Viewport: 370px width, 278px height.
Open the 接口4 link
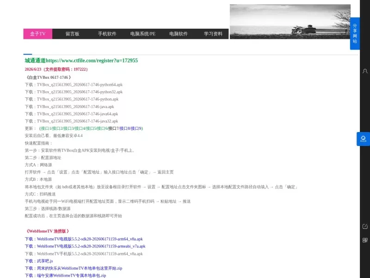pyautogui.click(x=80, y=128)
